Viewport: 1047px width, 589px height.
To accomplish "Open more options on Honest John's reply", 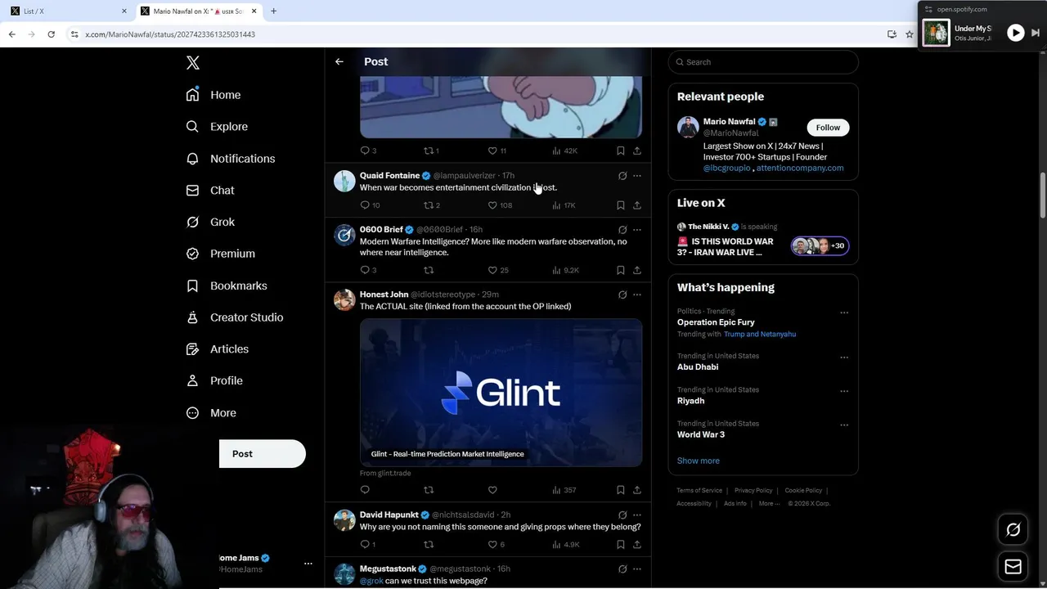I will click(637, 294).
